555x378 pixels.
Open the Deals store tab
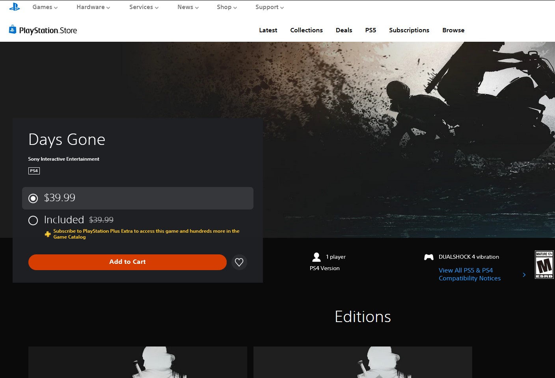click(344, 30)
